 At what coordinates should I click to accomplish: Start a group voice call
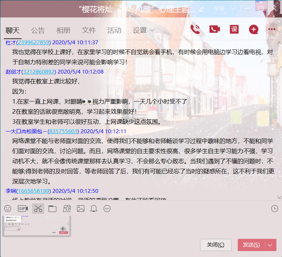tap(195, 29)
